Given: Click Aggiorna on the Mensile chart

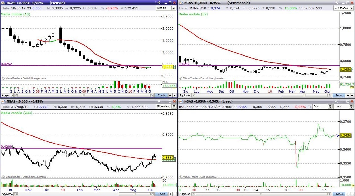Looking at the screenshot, I should pos(7,95).
